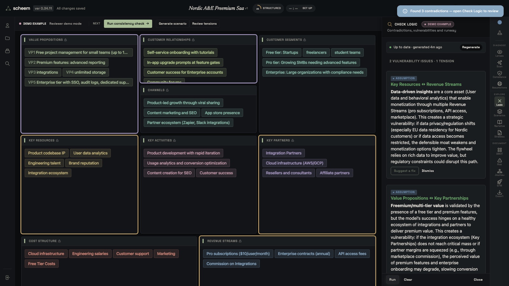
Task: Open the Journey document tool
Action: click(499, 172)
